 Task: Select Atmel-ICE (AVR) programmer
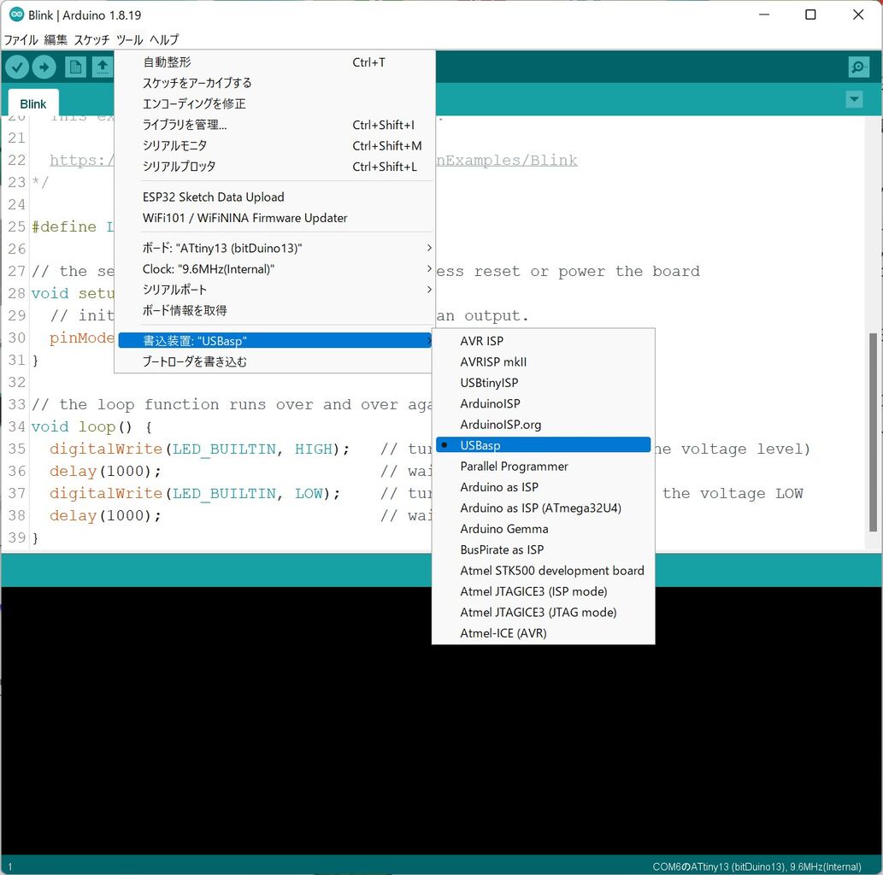544,633
